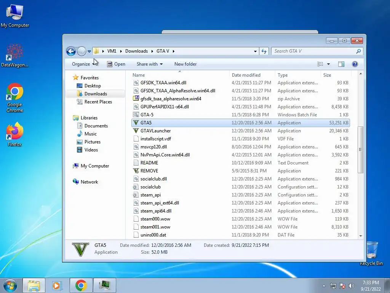Viewport: 390px width, 293px height.
Task: Refresh the GTA V folder view
Action: point(264,51)
